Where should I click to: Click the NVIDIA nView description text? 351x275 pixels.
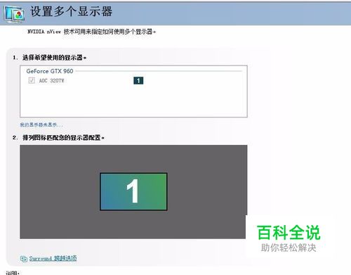point(92,32)
